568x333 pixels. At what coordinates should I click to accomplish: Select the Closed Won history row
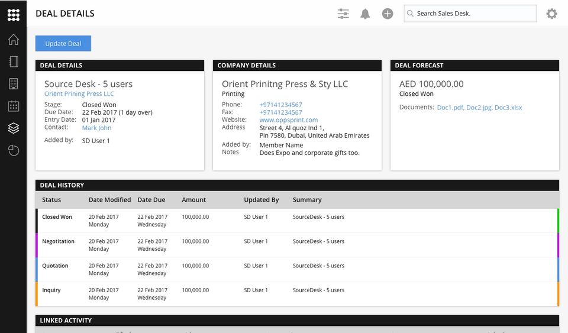[x=298, y=221]
